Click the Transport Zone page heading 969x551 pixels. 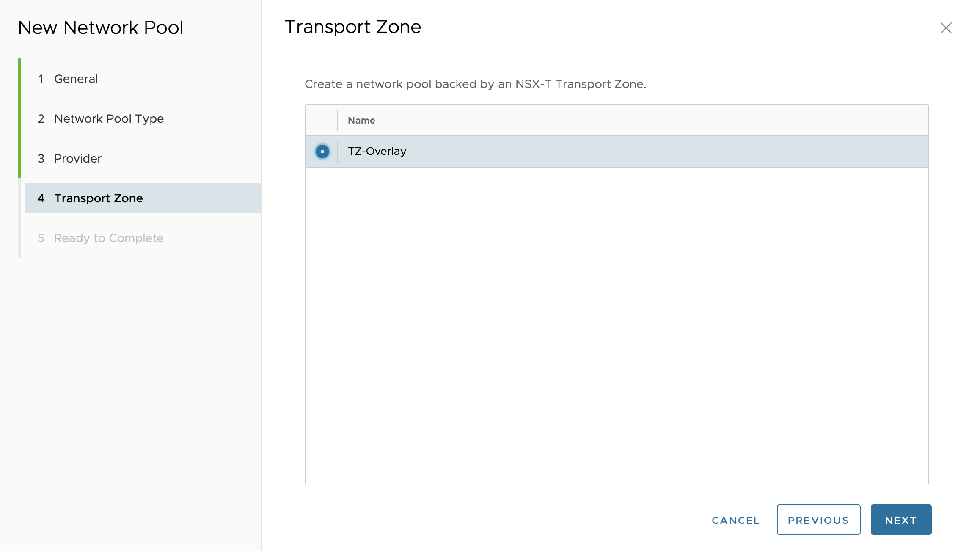click(x=352, y=27)
